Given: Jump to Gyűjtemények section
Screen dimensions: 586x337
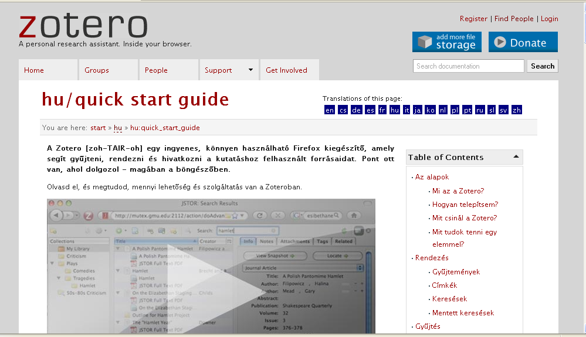Looking at the screenshot, I should point(456,272).
